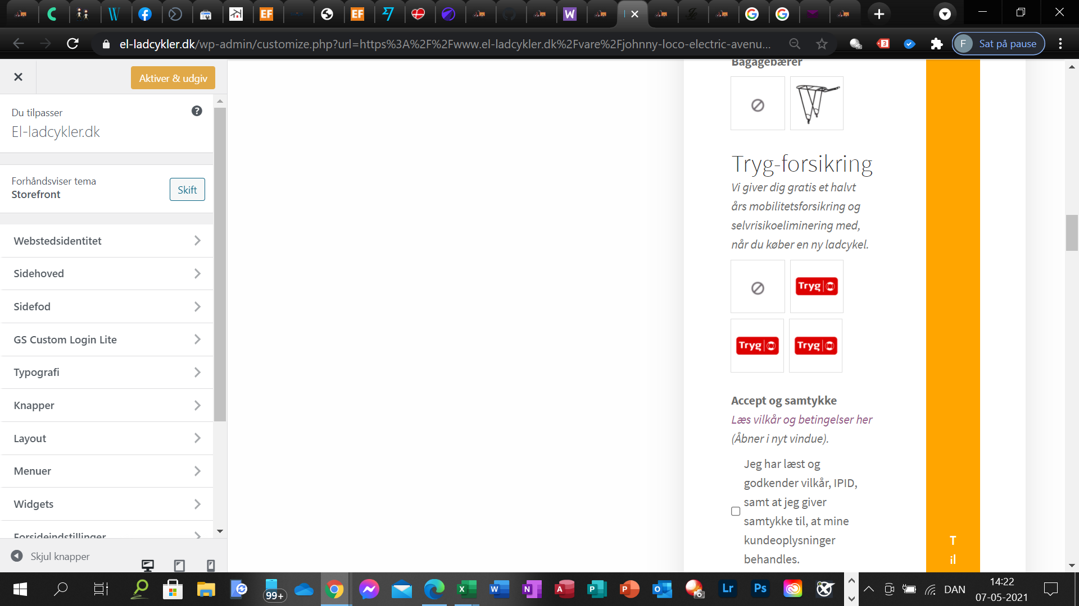
Task: Open the Layout settings section
Action: click(107, 438)
